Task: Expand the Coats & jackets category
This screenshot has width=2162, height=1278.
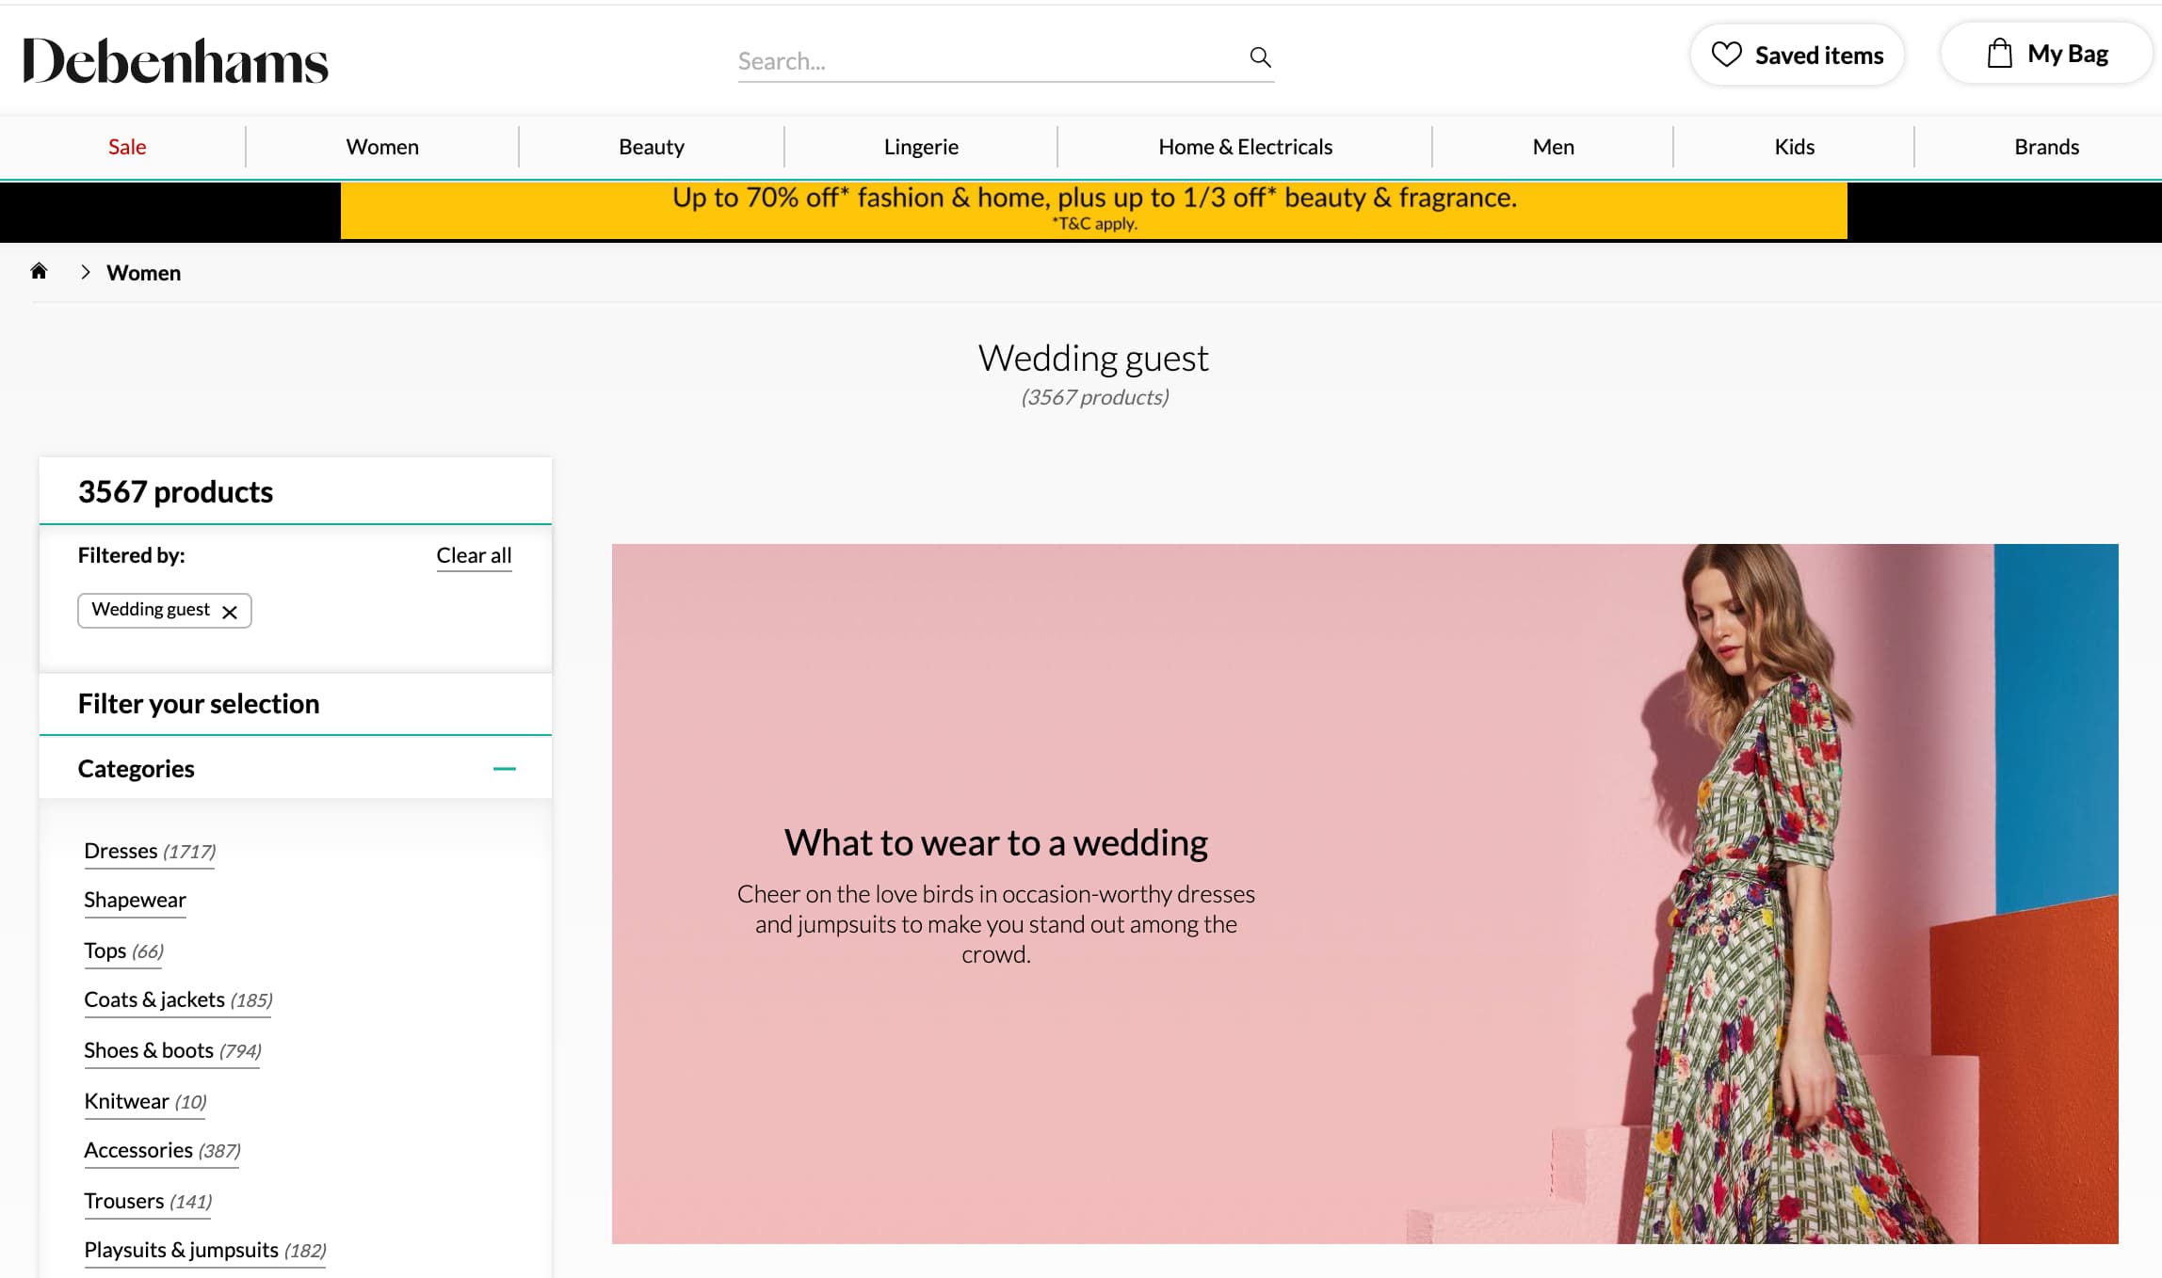Action: click(153, 999)
